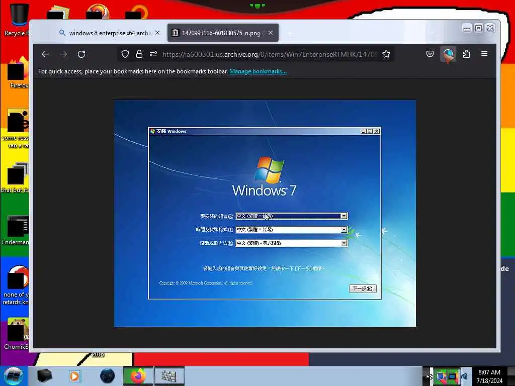Show hidden system tray icons arrow
The image size is (515, 386).
click(x=428, y=376)
